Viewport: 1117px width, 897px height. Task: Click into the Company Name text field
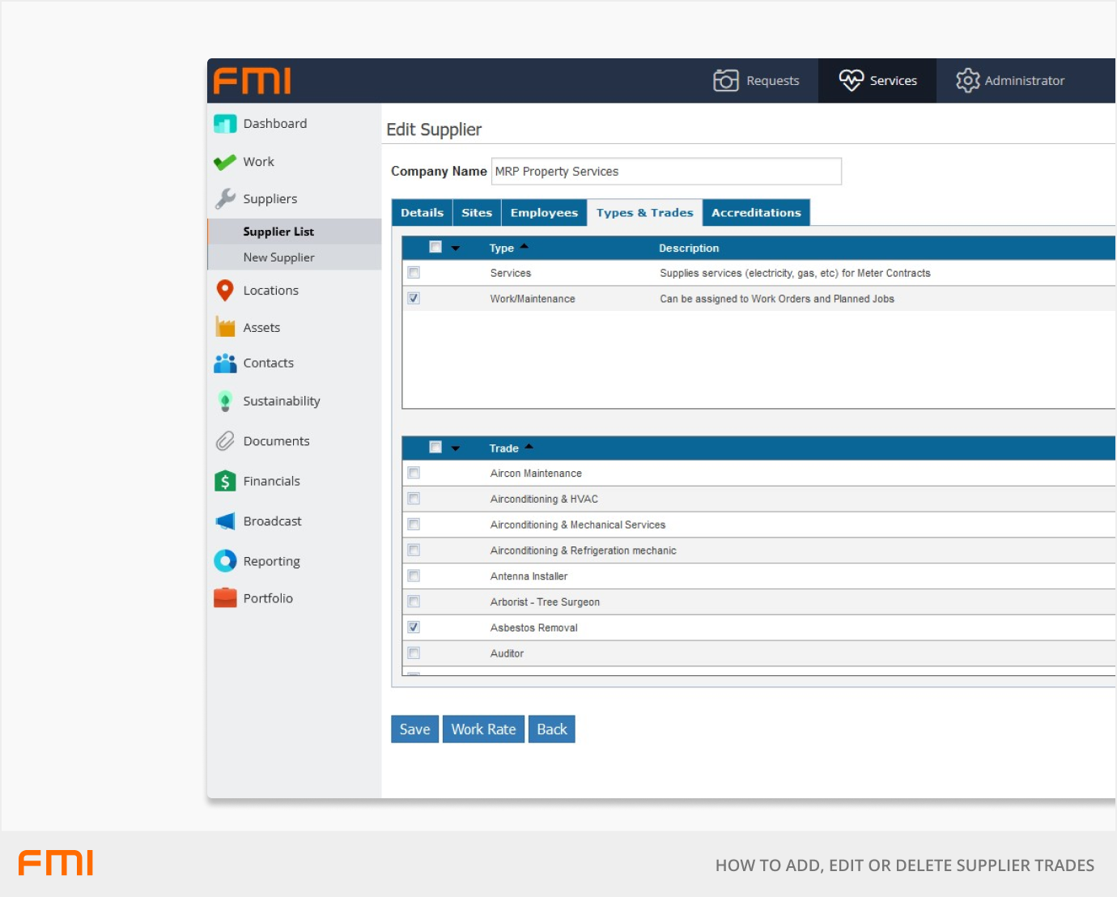[x=666, y=172]
